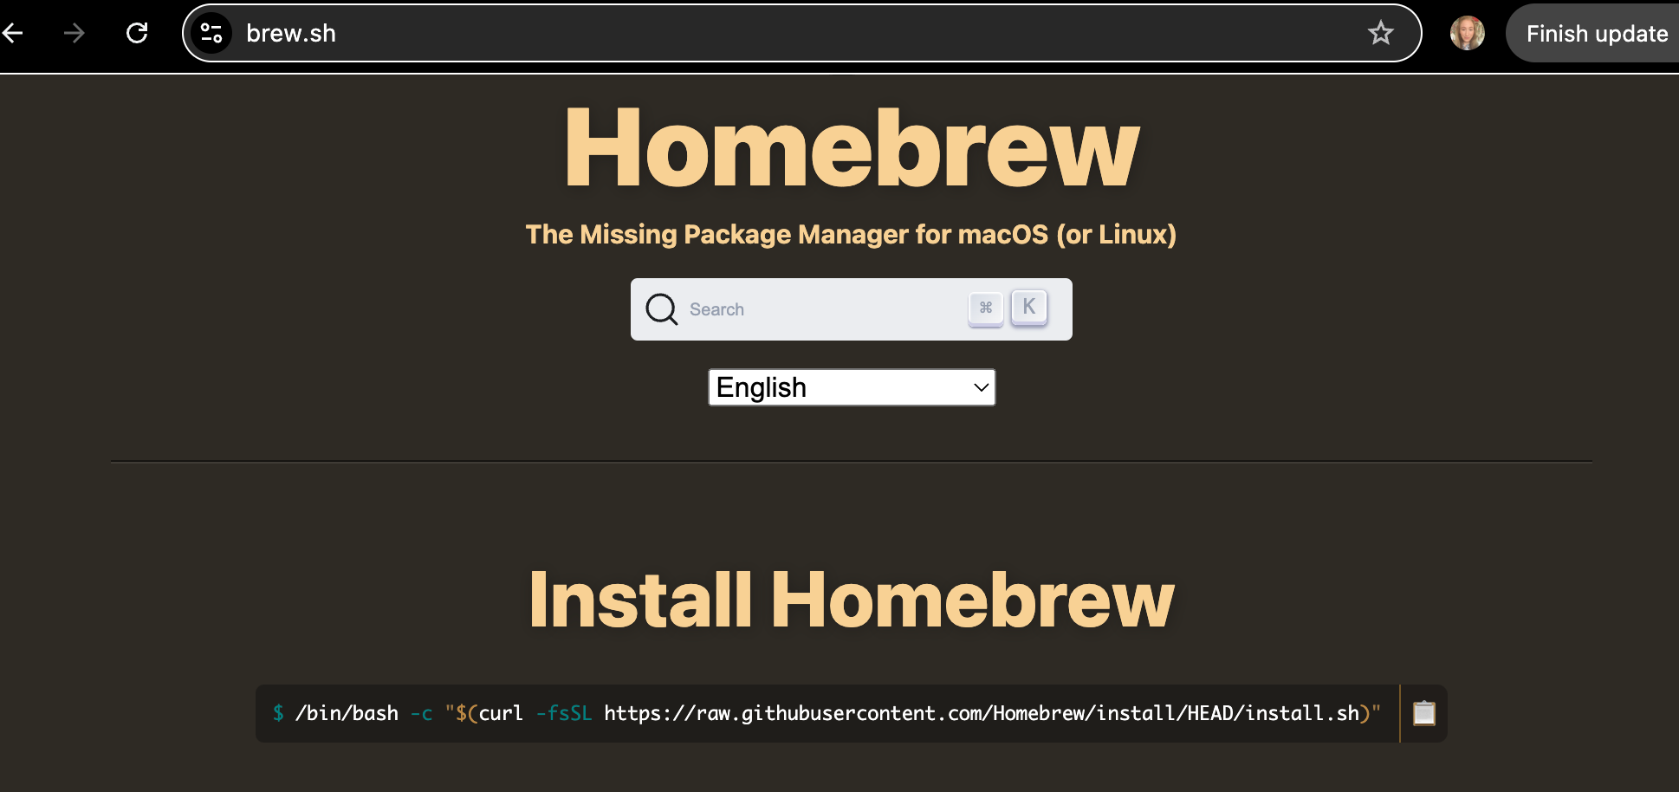Open site information icon in address bar
This screenshot has height=792, width=1679.
(x=211, y=34)
